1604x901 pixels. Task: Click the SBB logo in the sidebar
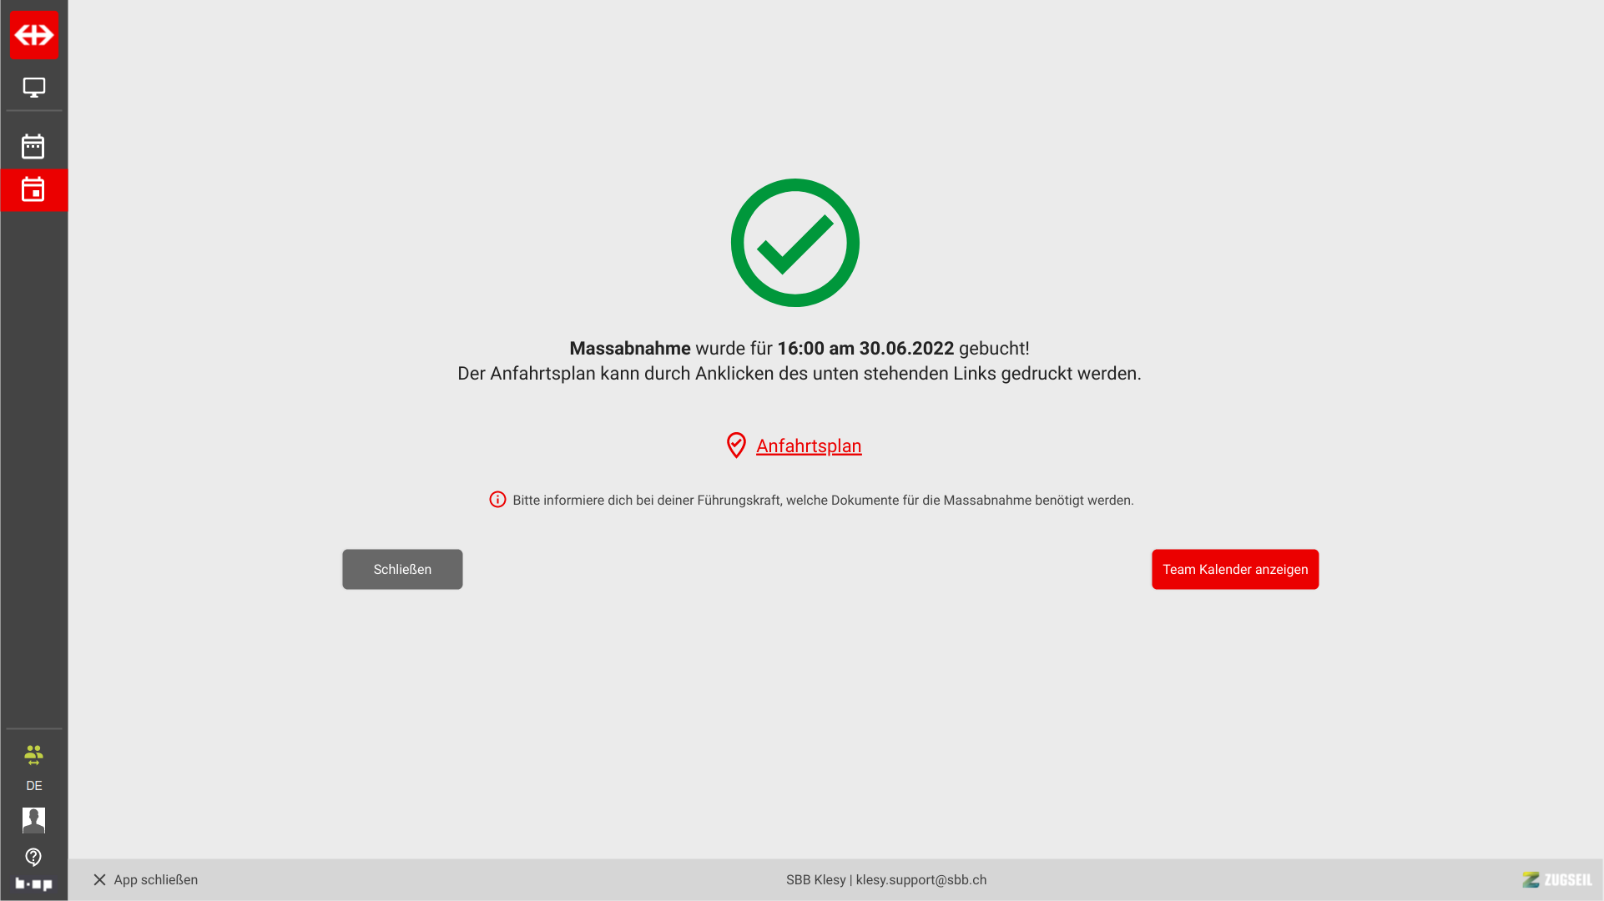point(34,35)
